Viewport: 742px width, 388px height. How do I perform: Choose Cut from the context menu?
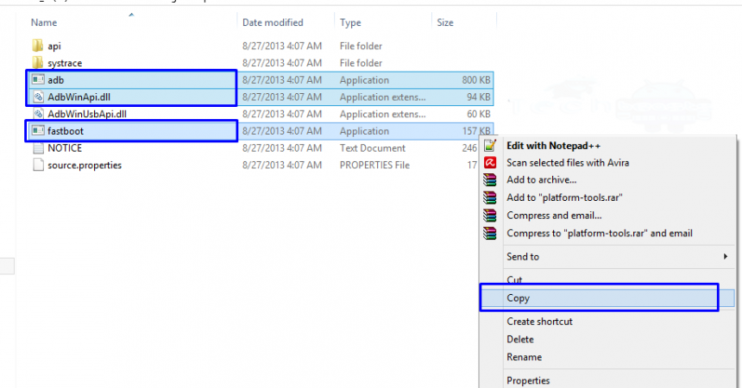[514, 279]
